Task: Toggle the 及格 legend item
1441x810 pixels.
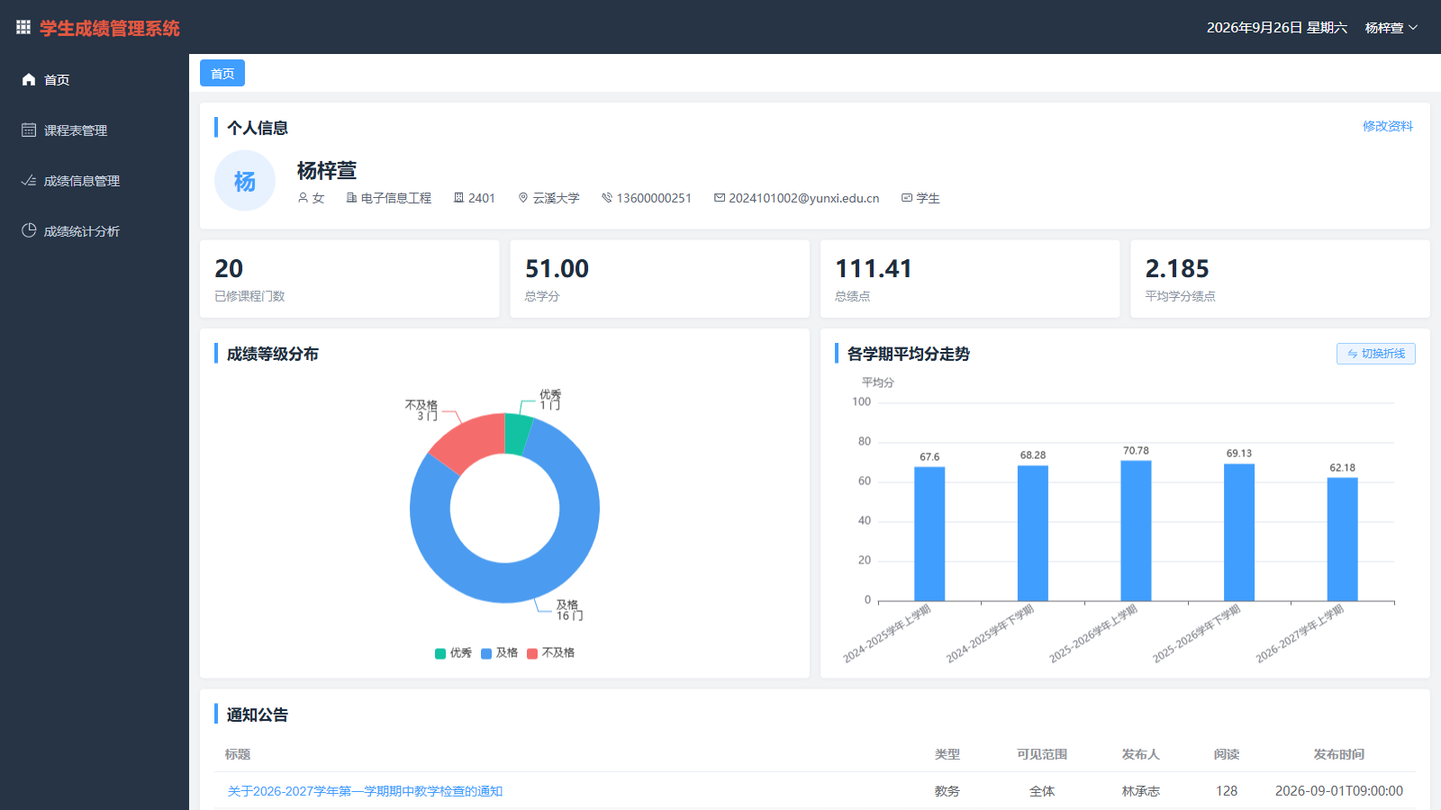Action: click(x=499, y=652)
